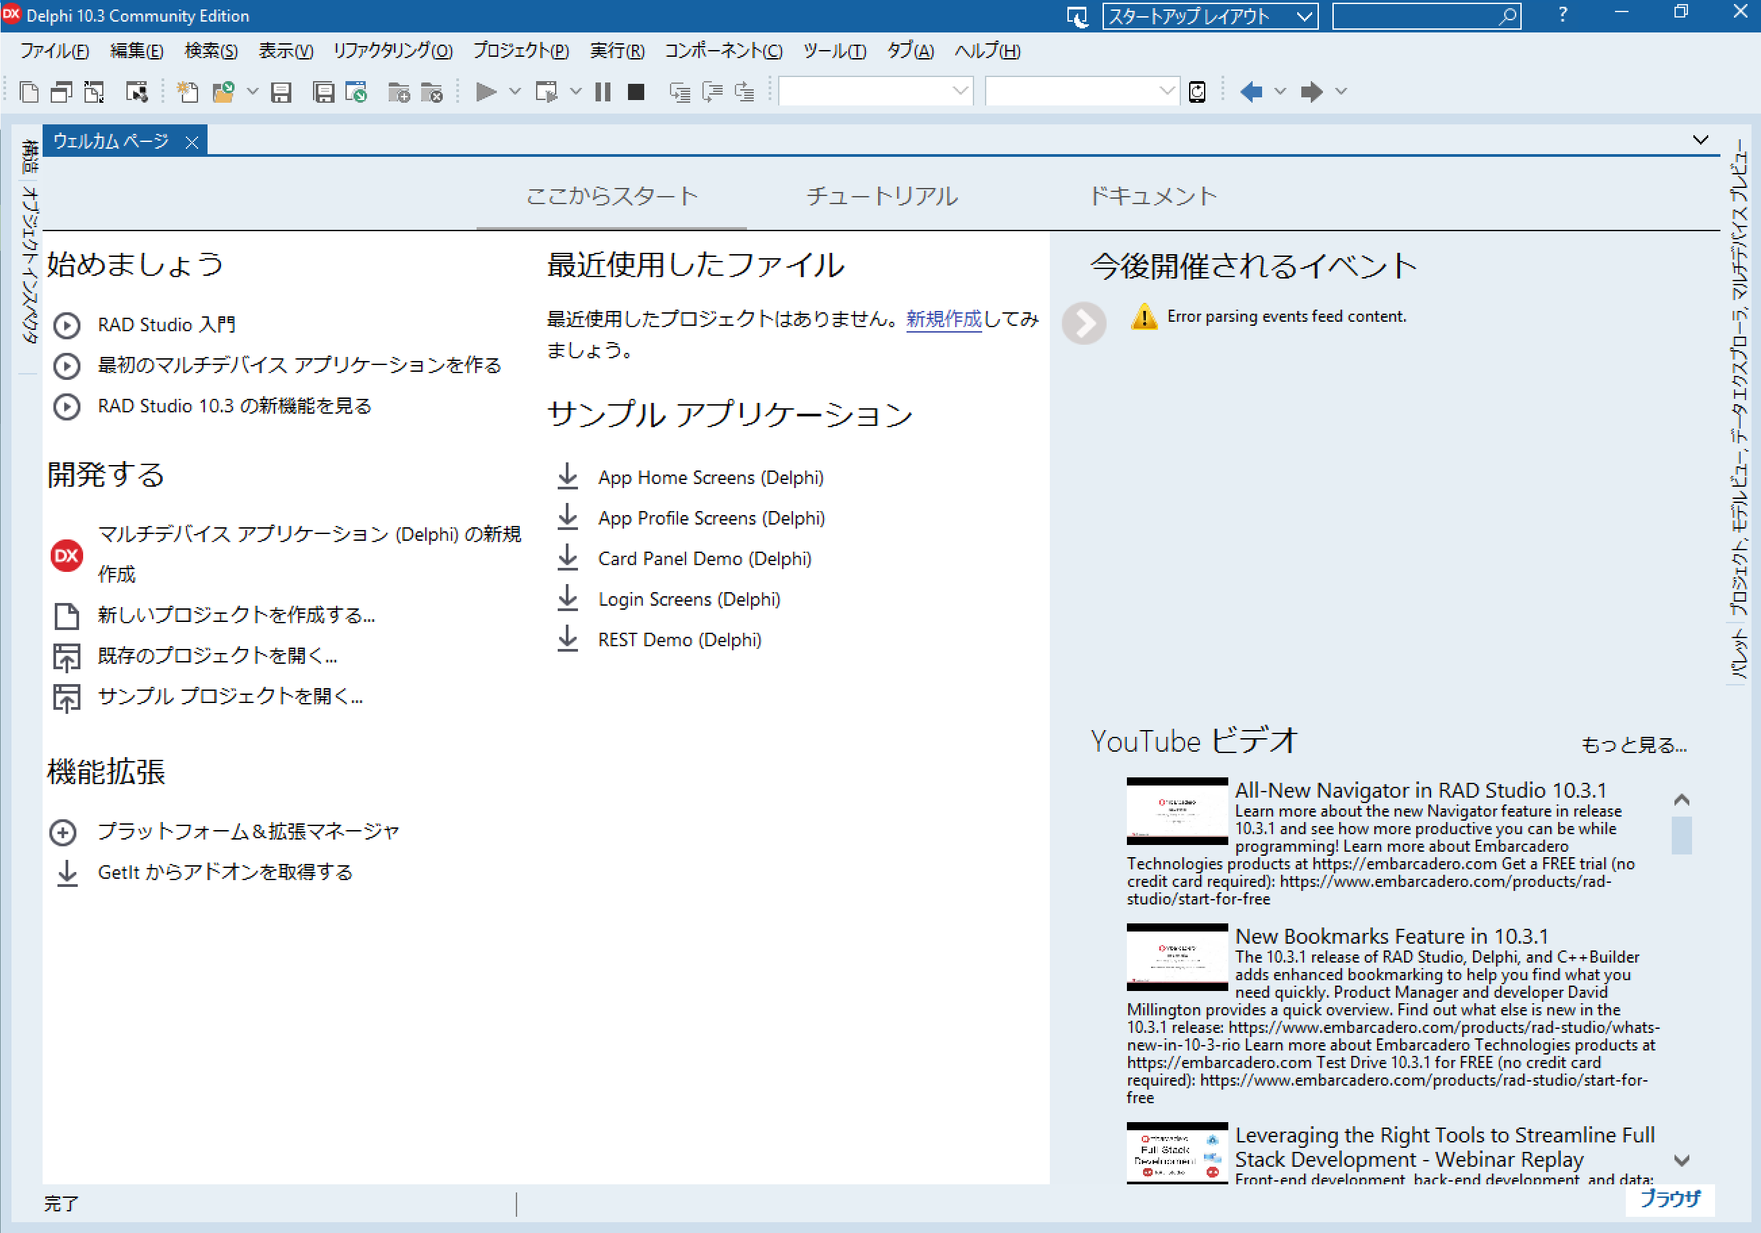Expand the Run button dropdown arrow
This screenshot has width=1761, height=1233.
pyautogui.click(x=515, y=92)
